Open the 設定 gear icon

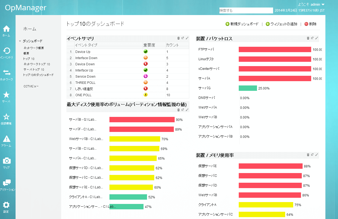[x=6, y=205]
